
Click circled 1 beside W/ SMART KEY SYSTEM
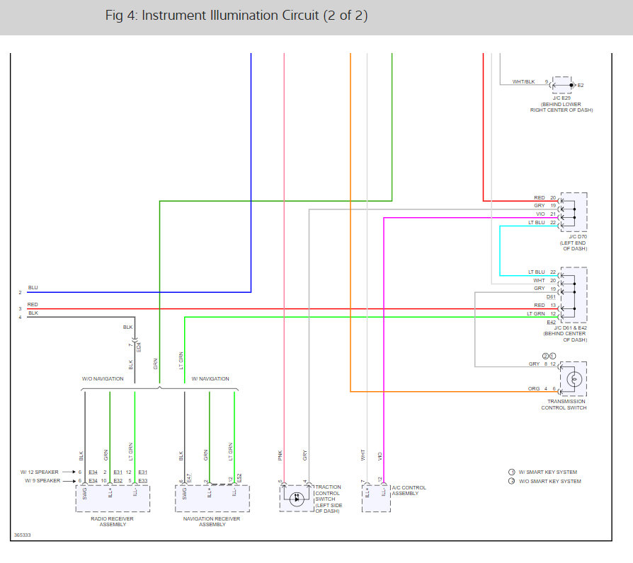pyautogui.click(x=511, y=472)
